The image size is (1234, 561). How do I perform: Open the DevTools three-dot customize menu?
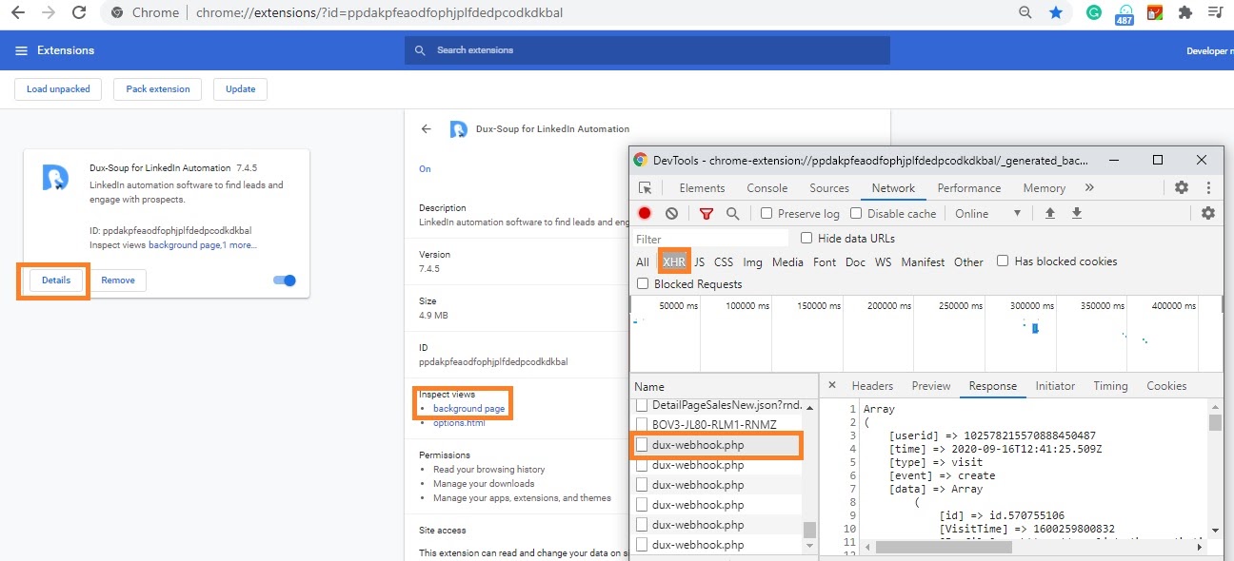point(1208,188)
